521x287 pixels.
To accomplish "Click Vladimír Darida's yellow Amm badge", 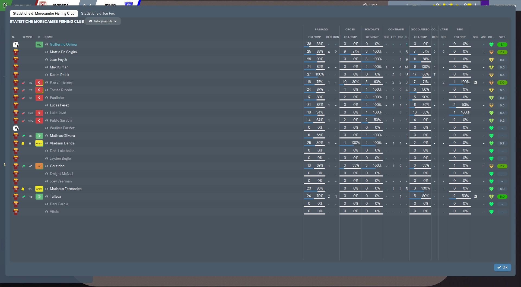I will click(39, 143).
